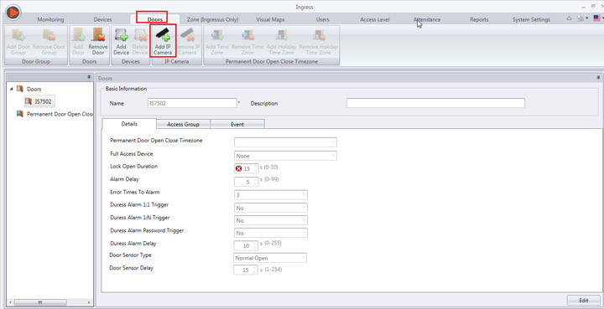Open Permanent Door Open Close Timezone dropdown
The image size is (604, 309).
pos(285,142)
